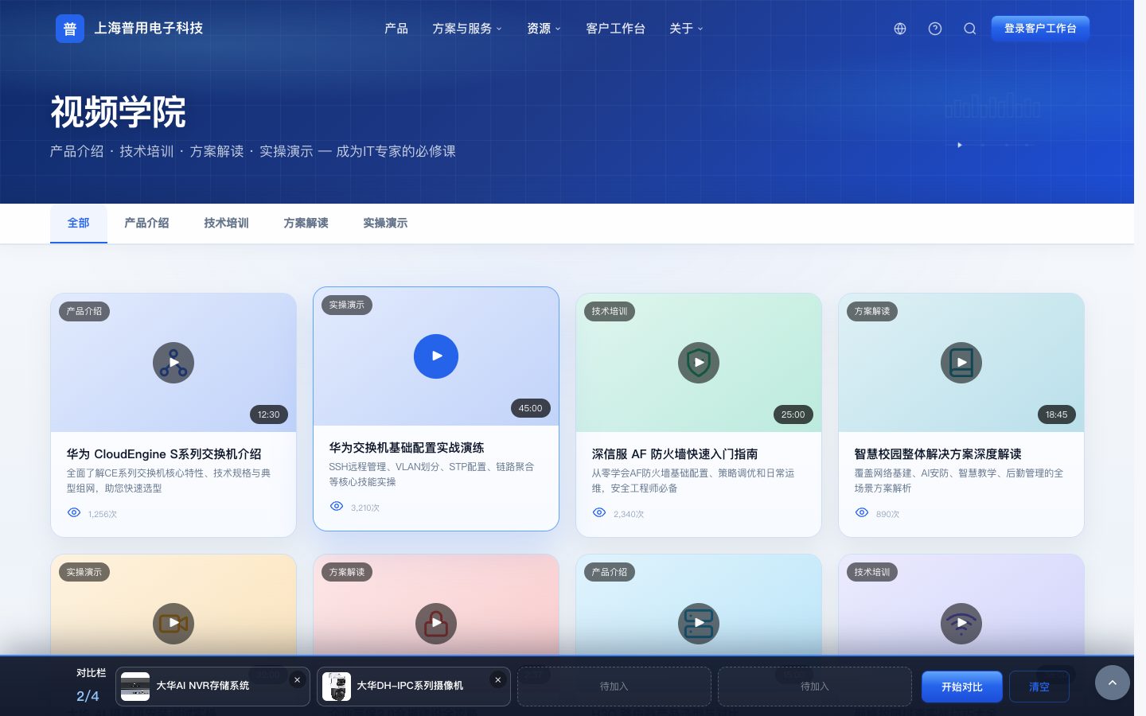Click eye view icon on CloudEngine card
This screenshot has width=1146, height=716.
point(74,513)
